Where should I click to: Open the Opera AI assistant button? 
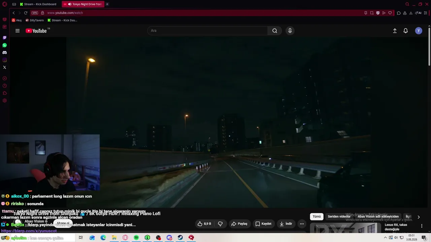coord(418,13)
